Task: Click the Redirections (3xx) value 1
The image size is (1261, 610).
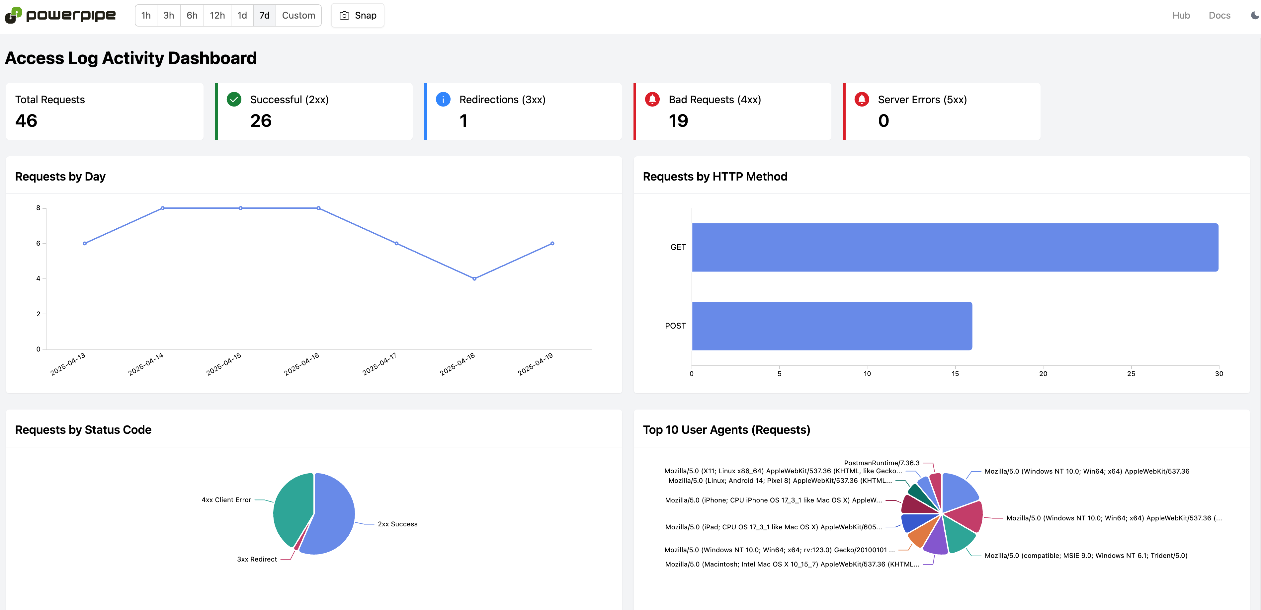Action: coord(463,121)
